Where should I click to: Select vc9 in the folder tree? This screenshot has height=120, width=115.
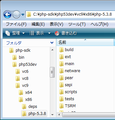[x=25, y=86]
